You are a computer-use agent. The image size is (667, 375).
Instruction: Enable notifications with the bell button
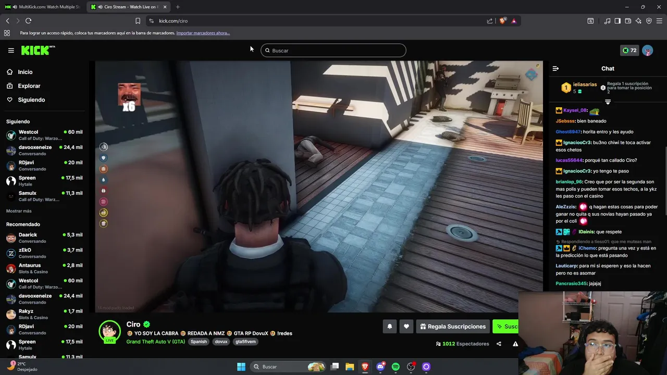click(x=389, y=327)
